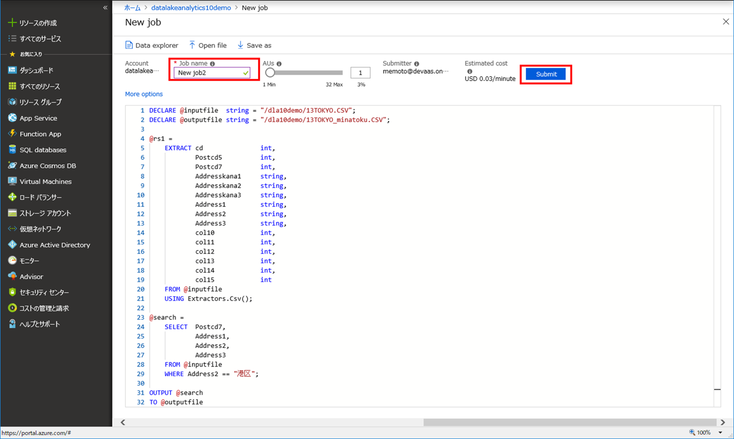Screen dimensions: 734x439
Task: Close the New job blade
Action: pos(726,22)
